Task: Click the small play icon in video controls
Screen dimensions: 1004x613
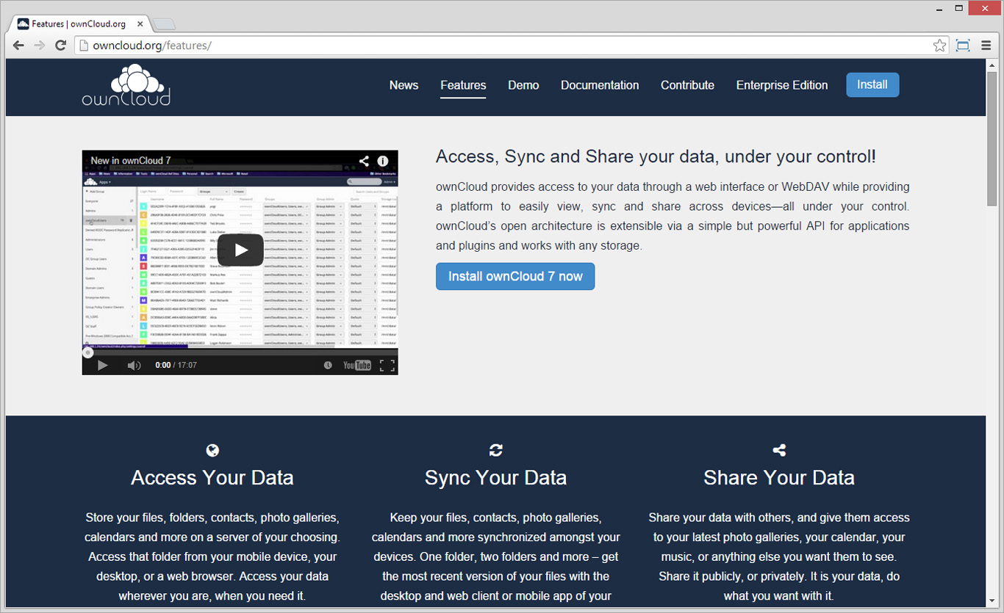Action: [x=102, y=365]
